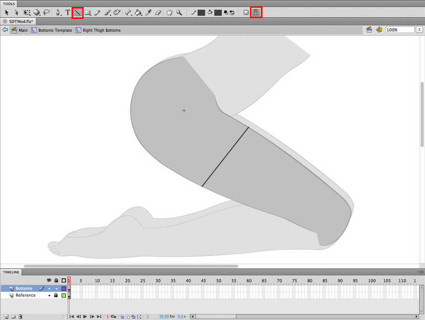Select the Line tool
This screenshot has width=425, height=320.
(x=77, y=13)
